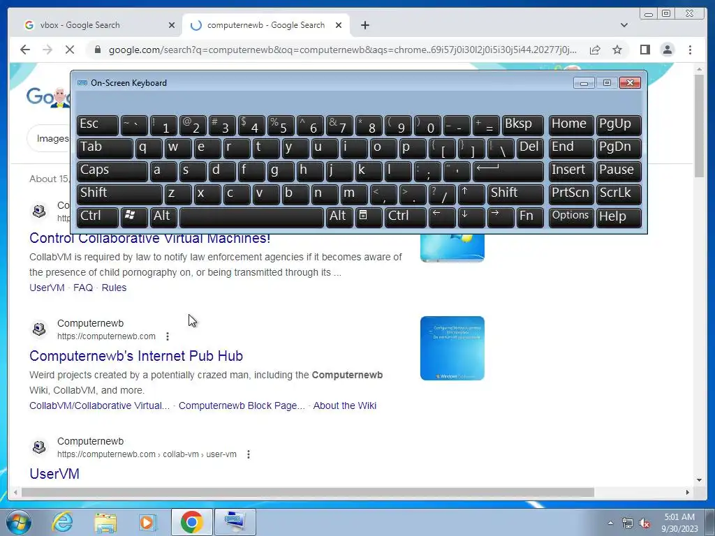The width and height of the screenshot is (715, 536).
Task: Toggle left Shift on On-Screen Keyboard
Action: [x=119, y=194]
